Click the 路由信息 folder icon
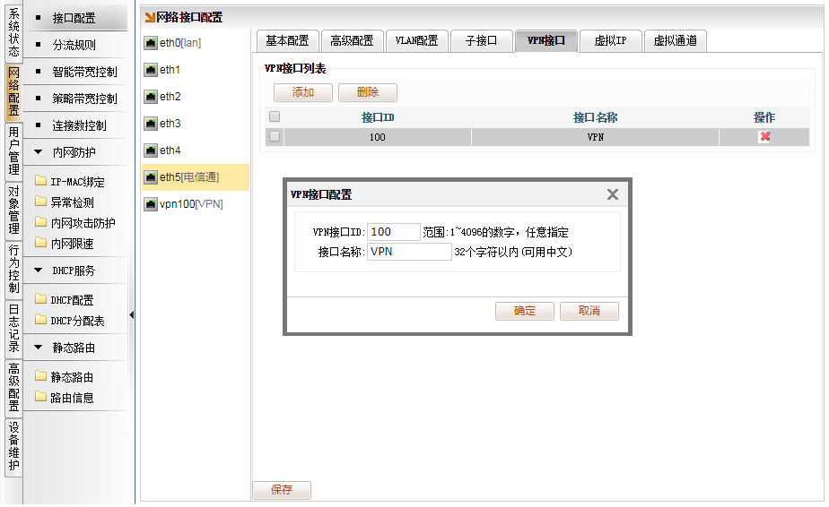This screenshot has height=507, width=829. tap(40, 398)
